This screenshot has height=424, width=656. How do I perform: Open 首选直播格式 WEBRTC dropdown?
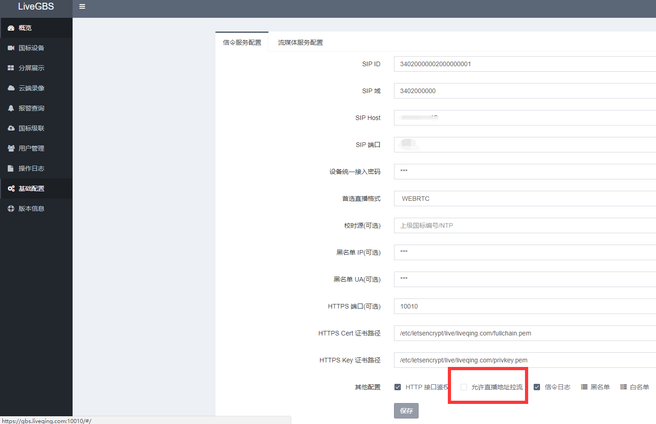coord(525,199)
